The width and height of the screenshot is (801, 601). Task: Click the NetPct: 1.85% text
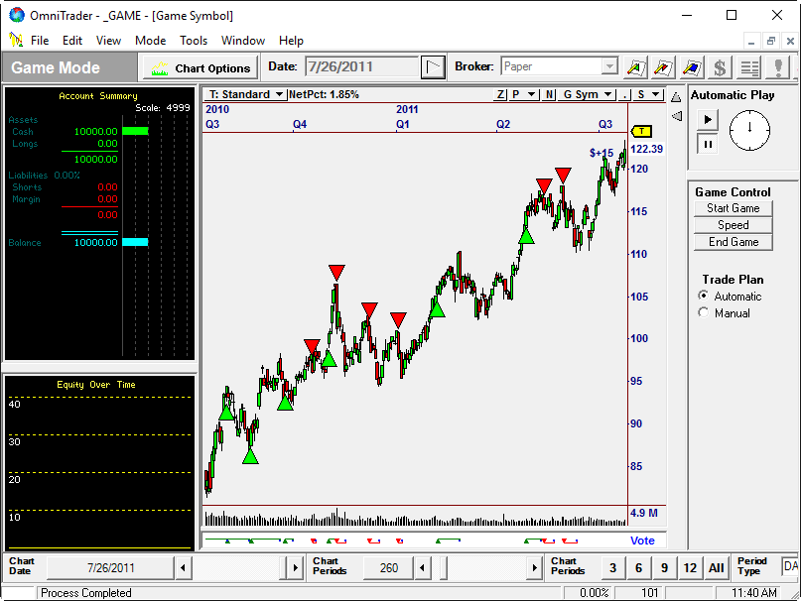[x=324, y=94]
